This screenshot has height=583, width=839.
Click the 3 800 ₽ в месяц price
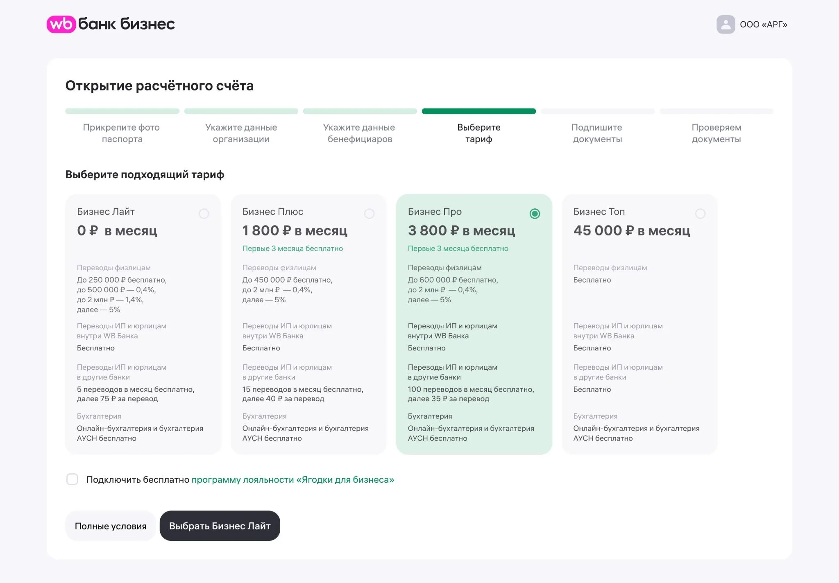(462, 230)
